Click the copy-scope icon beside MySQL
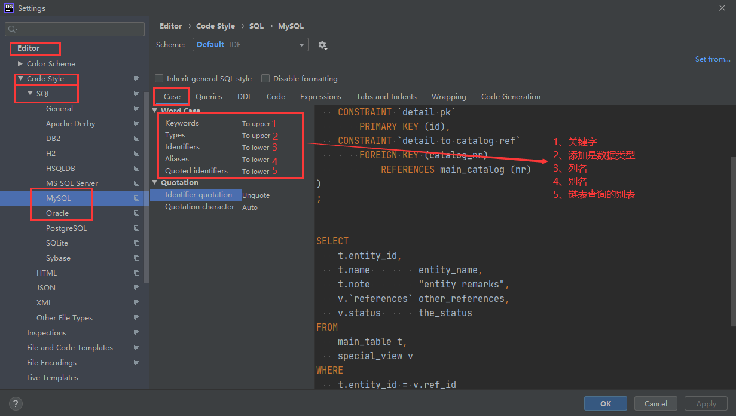This screenshot has height=416, width=736. [x=136, y=198]
